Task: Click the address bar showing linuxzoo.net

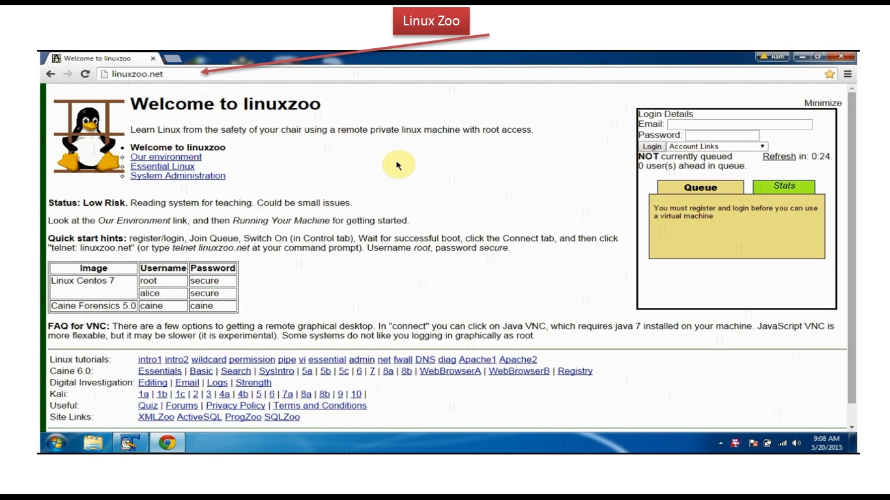Action: pos(459,74)
